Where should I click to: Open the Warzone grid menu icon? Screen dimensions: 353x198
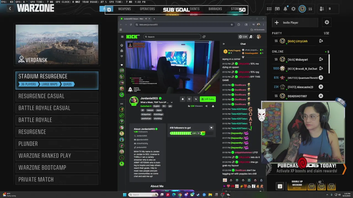pyautogui.click(x=269, y=9)
